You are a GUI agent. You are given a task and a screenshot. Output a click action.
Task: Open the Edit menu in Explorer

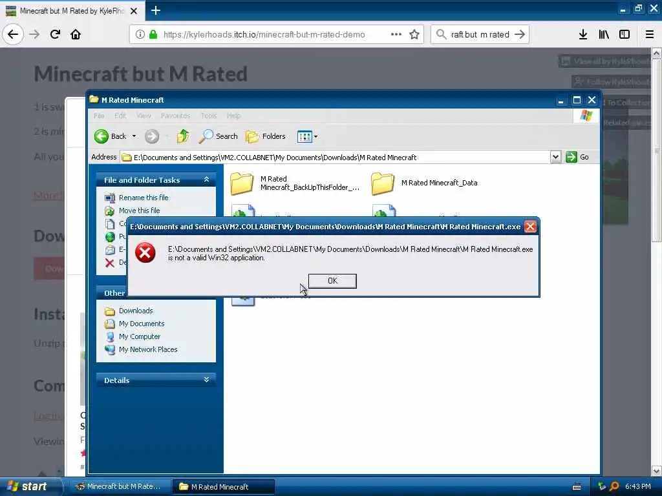120,116
